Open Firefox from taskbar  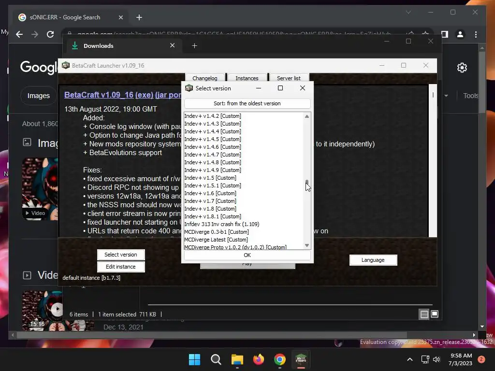pos(259,359)
